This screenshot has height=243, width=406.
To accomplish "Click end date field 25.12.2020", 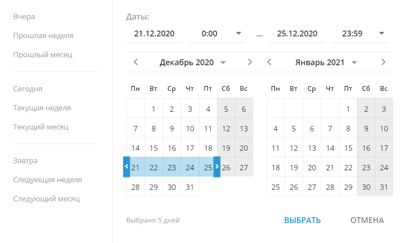I will pos(297,34).
